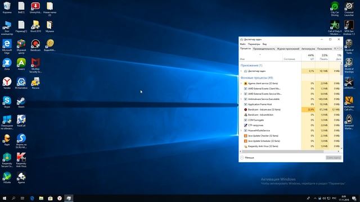360x202 pixels.
Task: Switch to the Журнал приложений tab
Action: [288, 49]
